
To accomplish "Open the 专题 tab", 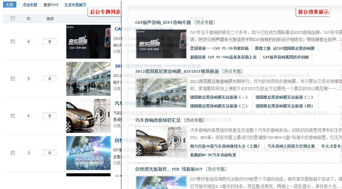I will pyautogui.click(x=10, y=5).
